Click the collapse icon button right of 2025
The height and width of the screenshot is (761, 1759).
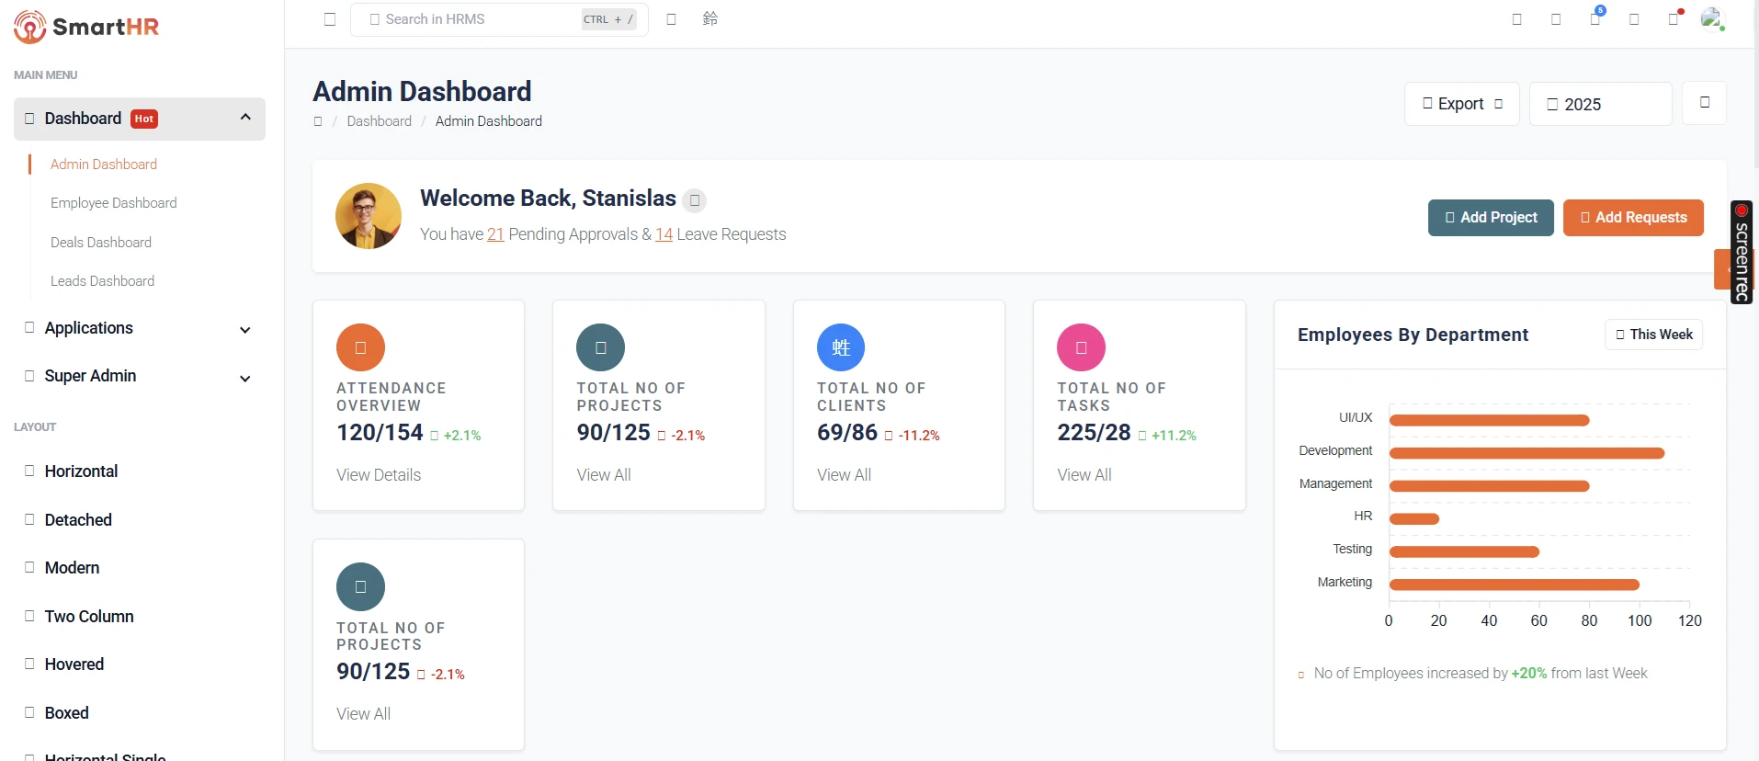[1704, 103]
